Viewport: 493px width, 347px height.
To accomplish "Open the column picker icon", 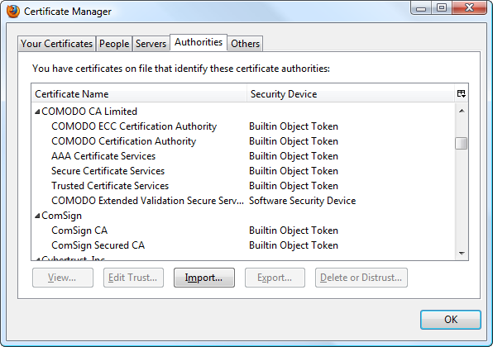I will [x=462, y=93].
